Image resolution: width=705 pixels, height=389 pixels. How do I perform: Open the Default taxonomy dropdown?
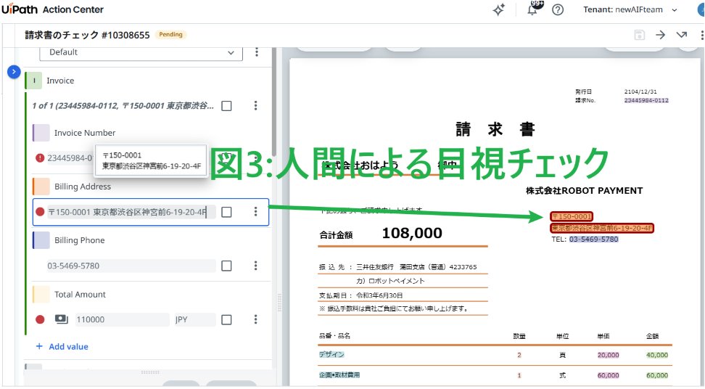(x=141, y=52)
